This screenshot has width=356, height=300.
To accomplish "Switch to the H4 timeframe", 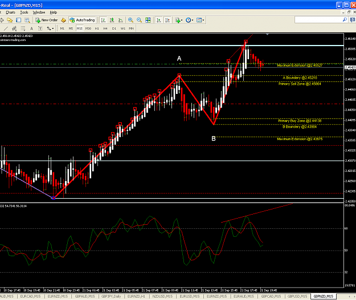I will 105,28.
